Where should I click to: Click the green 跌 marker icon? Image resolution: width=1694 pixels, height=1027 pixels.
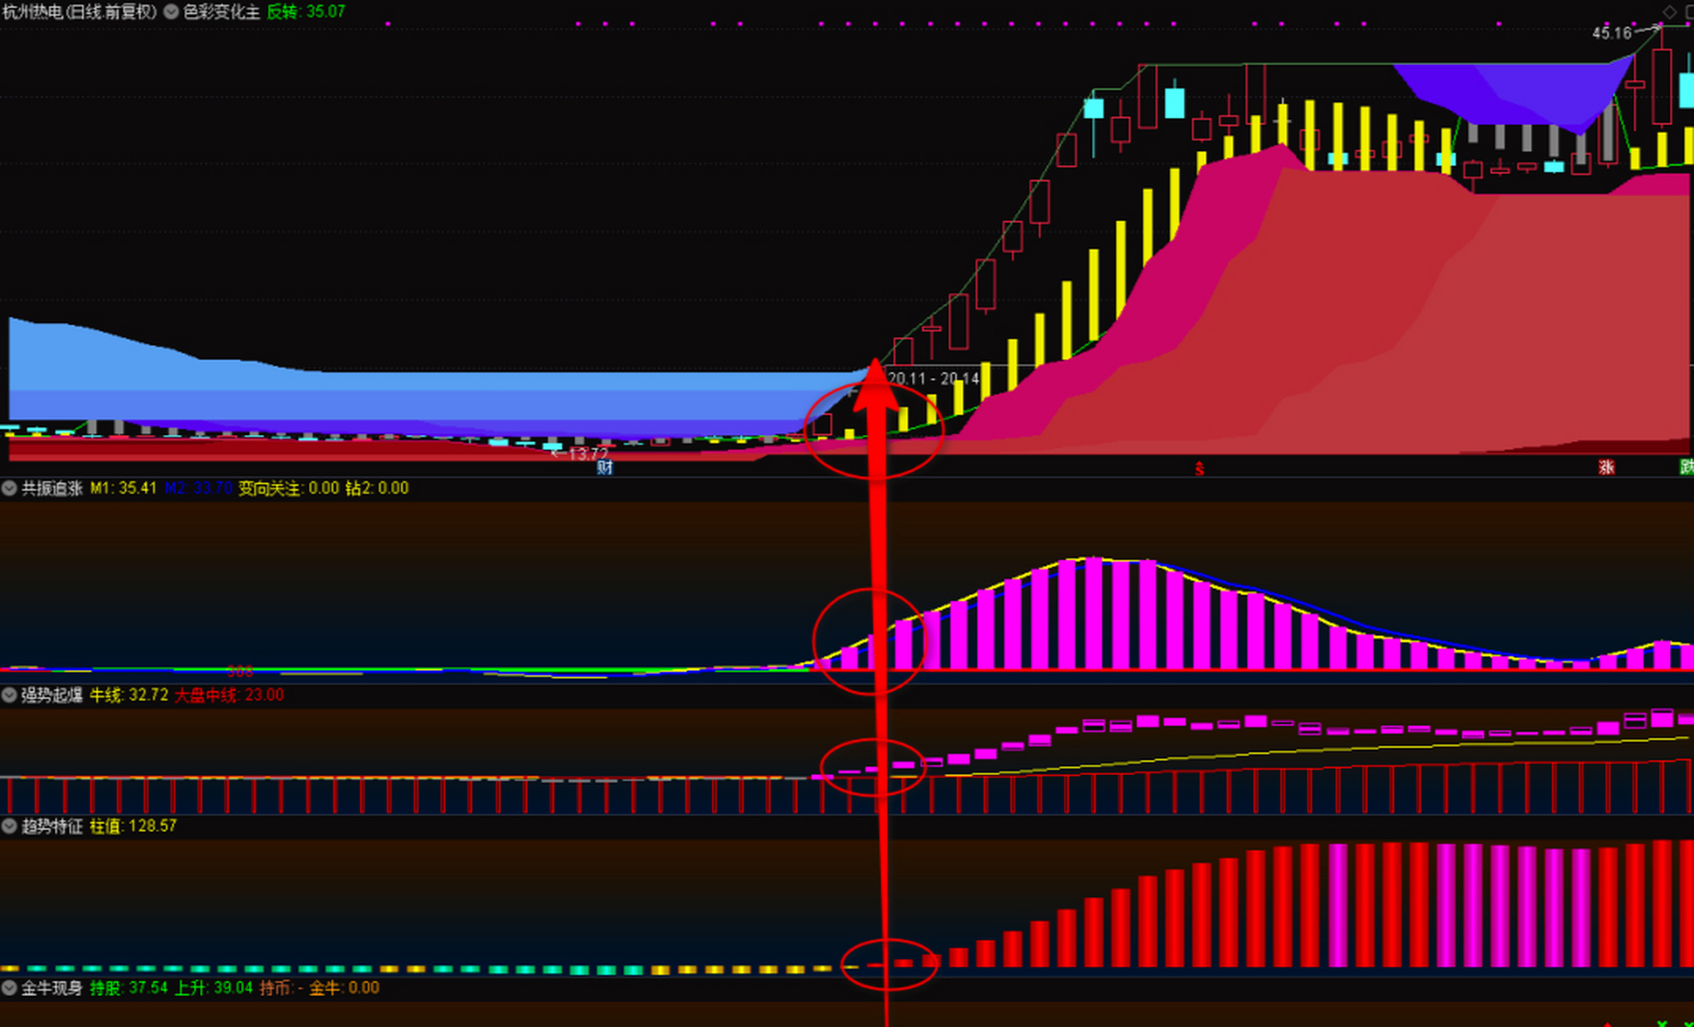pos(1686,467)
